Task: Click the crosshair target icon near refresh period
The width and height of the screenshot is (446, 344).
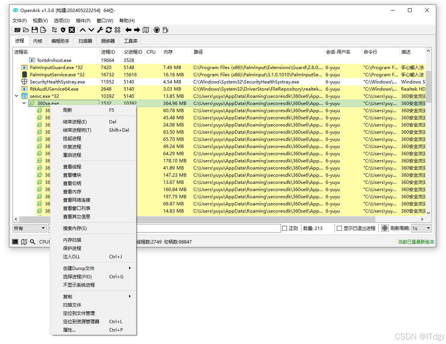Action: pyautogui.click(x=384, y=228)
